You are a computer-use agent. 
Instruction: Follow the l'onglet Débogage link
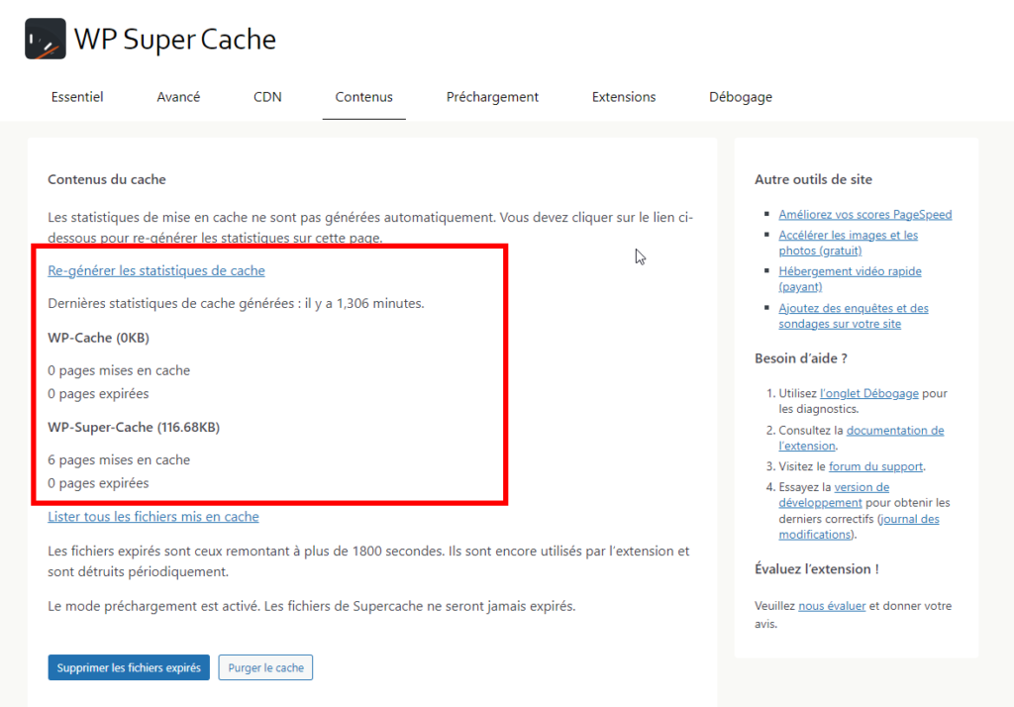tap(868, 393)
